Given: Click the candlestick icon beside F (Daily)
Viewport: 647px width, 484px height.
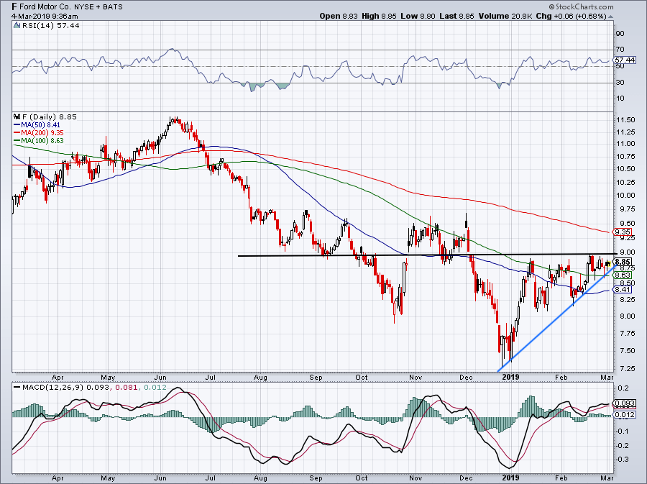Looking at the screenshot, I should click(16, 117).
